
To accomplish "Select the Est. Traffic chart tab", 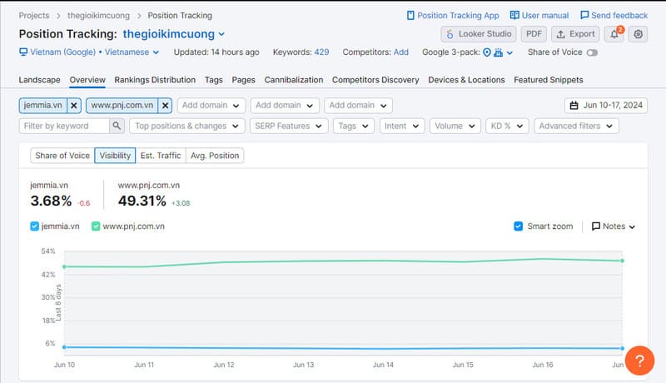I will click(160, 155).
